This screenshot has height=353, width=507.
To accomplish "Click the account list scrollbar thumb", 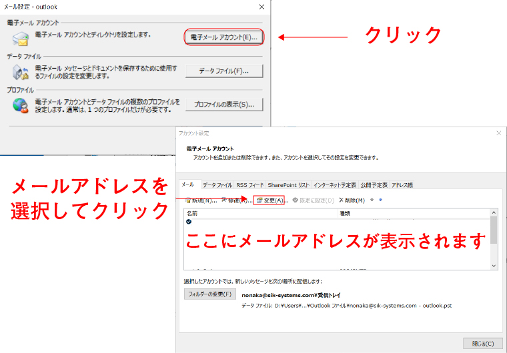I will click(x=494, y=230).
